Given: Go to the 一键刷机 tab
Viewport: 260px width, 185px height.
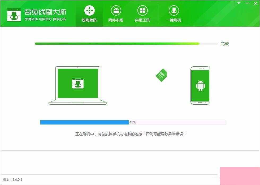Looking at the screenshot, I should click(x=174, y=13).
